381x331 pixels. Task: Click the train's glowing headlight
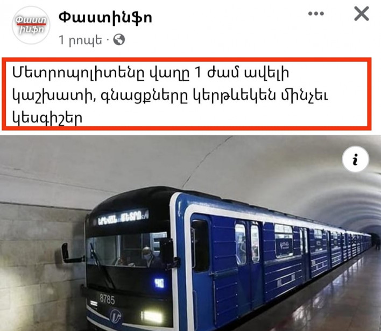coord(152,316)
